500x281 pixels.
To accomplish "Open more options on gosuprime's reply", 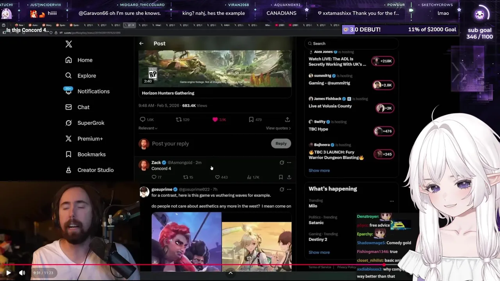I will tap(289, 189).
